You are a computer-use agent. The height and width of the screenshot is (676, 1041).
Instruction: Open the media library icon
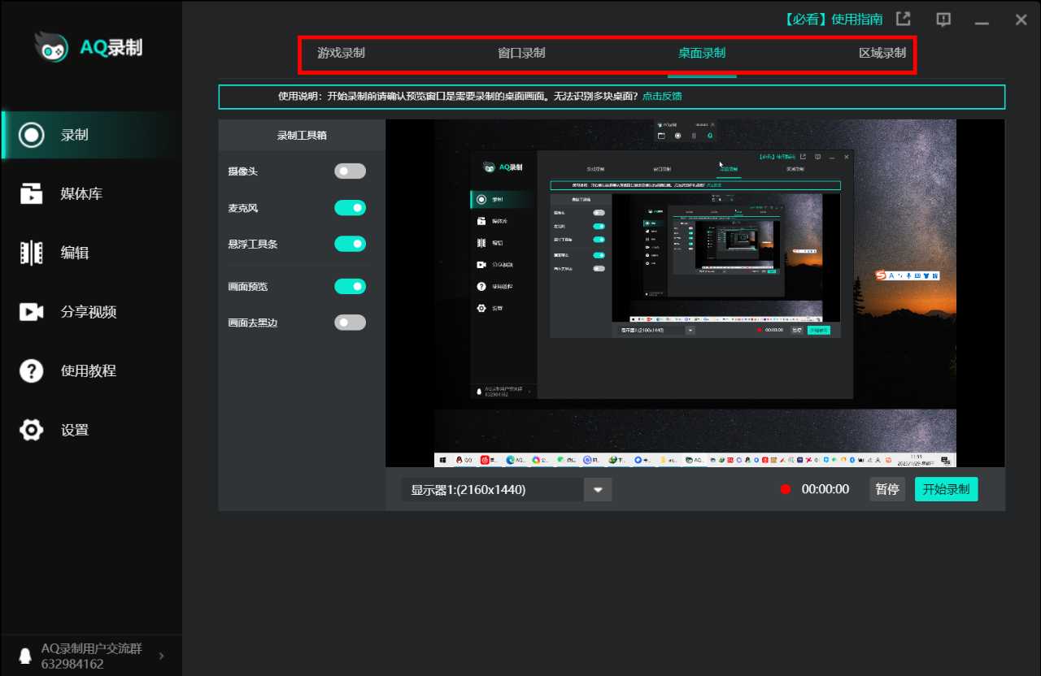tap(32, 194)
